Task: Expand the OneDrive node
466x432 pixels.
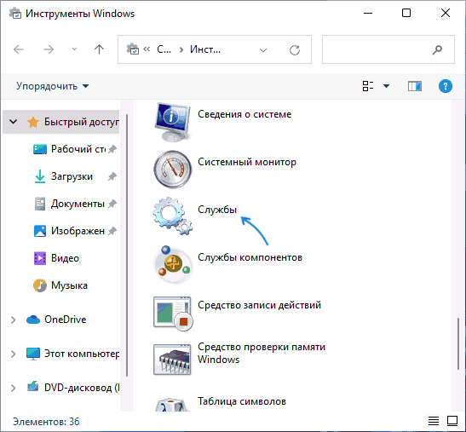Action: [13, 320]
